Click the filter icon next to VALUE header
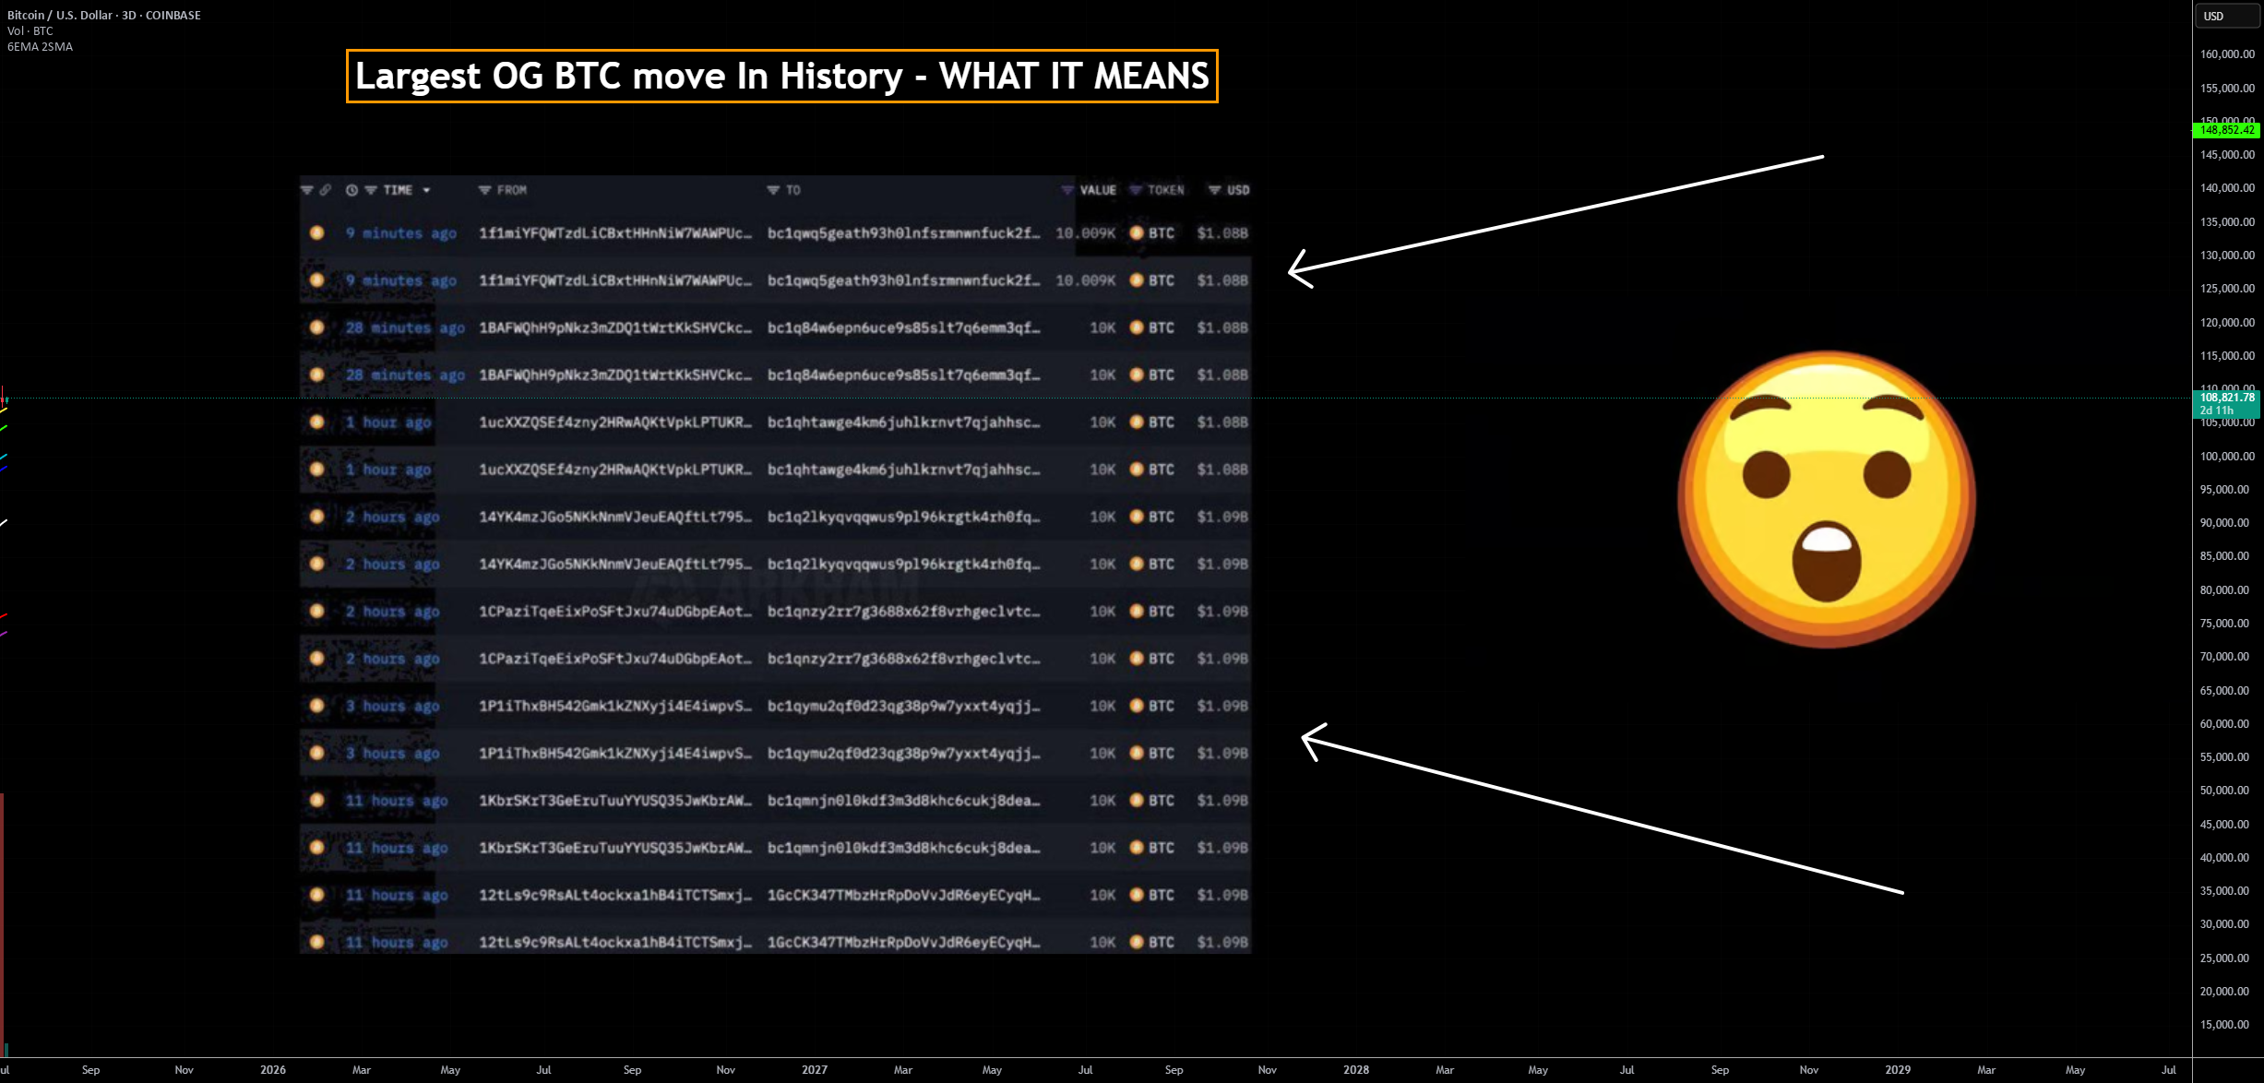The height and width of the screenshot is (1083, 2264). click(1067, 190)
